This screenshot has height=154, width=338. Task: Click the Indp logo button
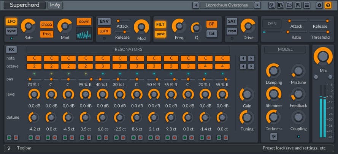coord(55,5)
